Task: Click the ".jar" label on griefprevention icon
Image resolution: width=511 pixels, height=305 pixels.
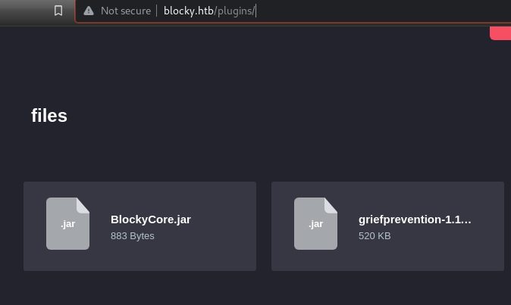Action: click(x=316, y=224)
